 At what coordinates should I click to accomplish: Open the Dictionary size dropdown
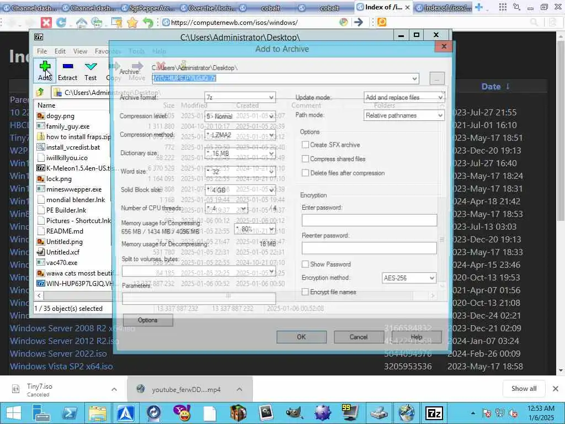pos(241,153)
